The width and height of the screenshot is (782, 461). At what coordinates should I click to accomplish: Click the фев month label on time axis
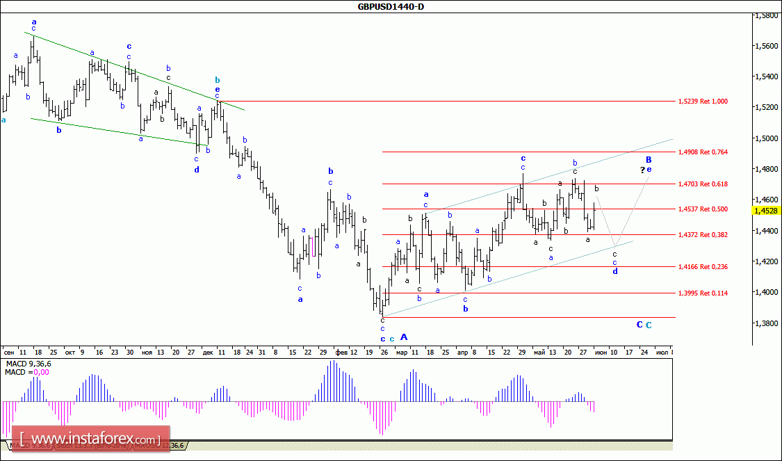[341, 353]
